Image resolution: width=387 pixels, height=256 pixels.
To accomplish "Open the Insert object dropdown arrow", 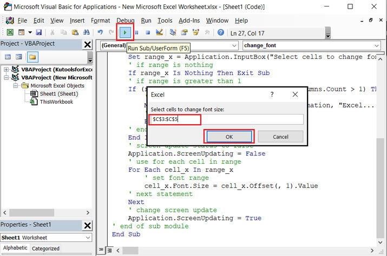I will [x=30, y=32].
